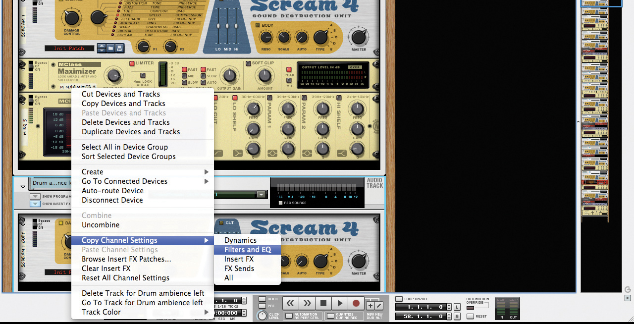Toggle the Limiter on the MClass Maximizer
This screenshot has width=634, height=324.
pyautogui.click(x=131, y=63)
